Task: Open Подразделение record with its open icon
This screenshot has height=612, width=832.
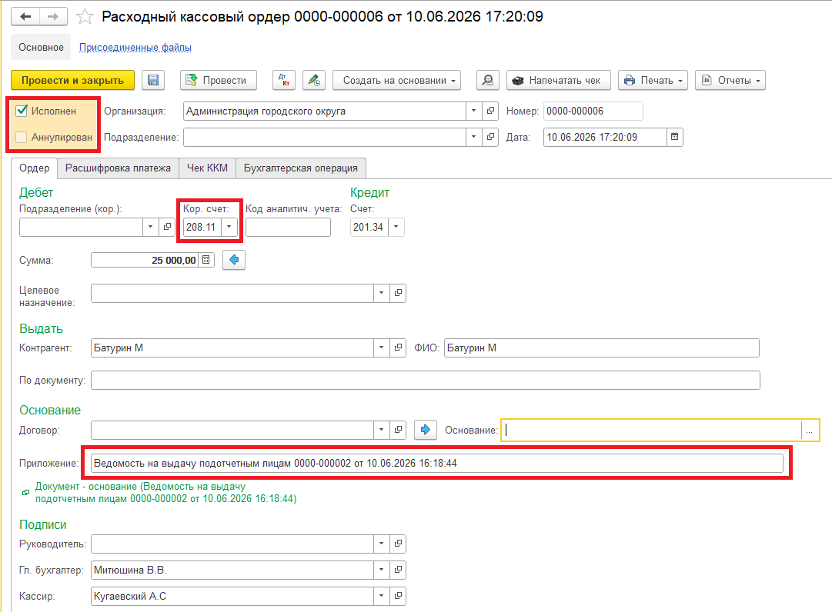Action: point(490,137)
